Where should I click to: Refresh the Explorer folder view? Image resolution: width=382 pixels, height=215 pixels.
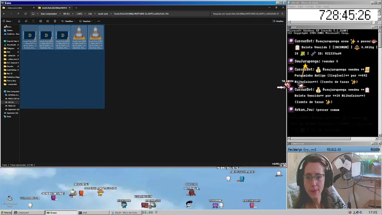(25, 14)
